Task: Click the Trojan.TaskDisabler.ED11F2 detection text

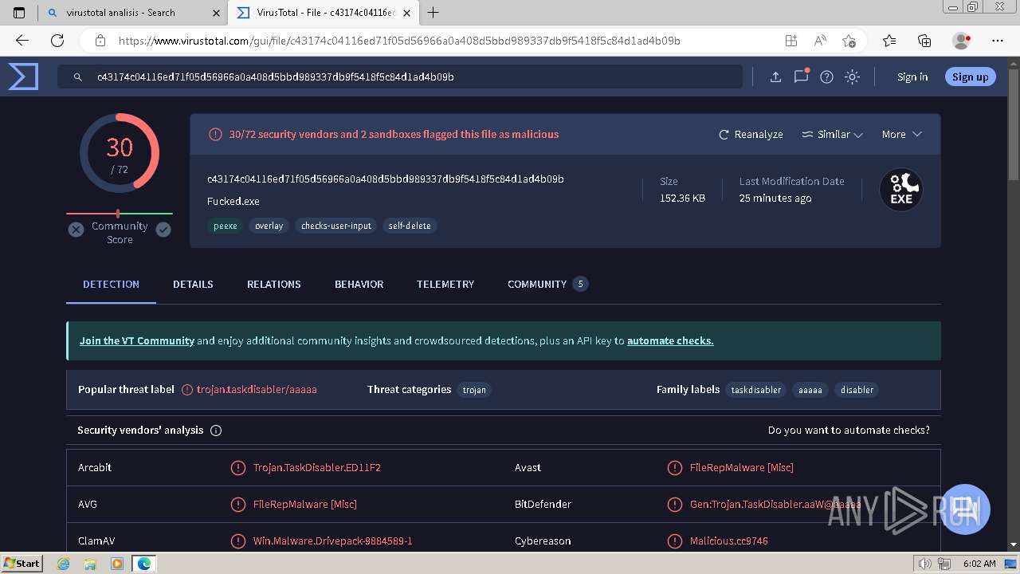Action: point(317,468)
